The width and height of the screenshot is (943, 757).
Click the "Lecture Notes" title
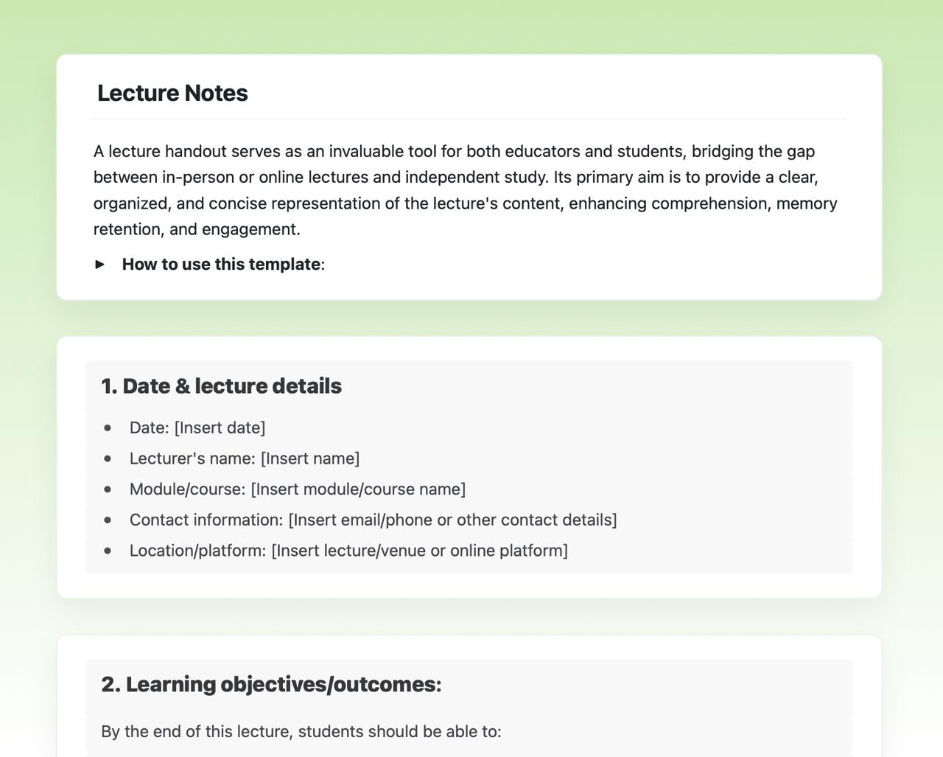tap(172, 93)
